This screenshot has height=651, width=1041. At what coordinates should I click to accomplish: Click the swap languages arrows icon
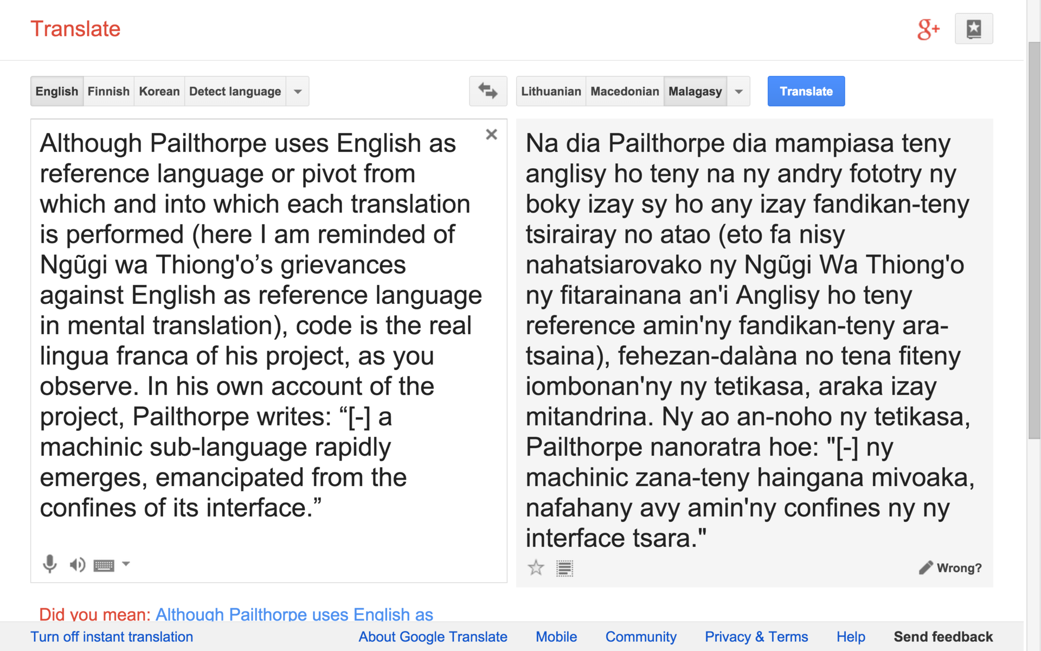[487, 91]
